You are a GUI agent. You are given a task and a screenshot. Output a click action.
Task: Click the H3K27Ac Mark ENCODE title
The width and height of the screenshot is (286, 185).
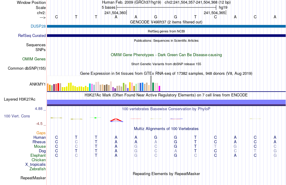point(166,95)
